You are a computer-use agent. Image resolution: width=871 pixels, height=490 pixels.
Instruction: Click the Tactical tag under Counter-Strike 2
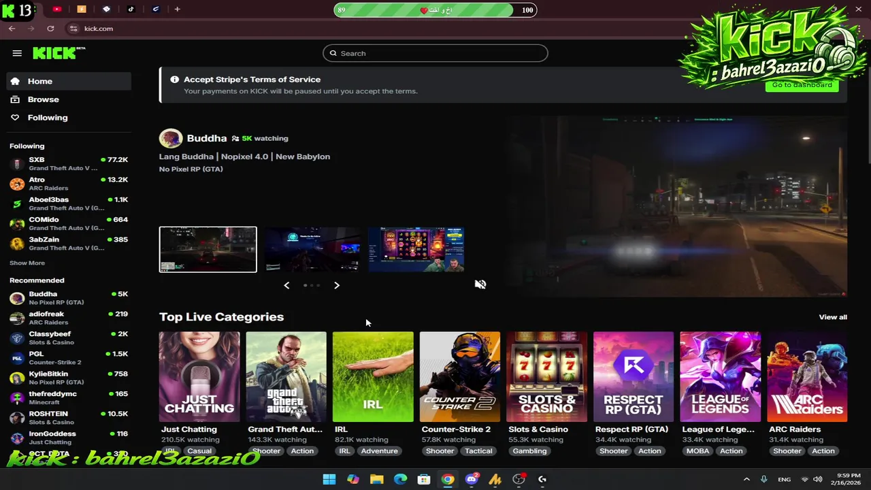pos(478,451)
